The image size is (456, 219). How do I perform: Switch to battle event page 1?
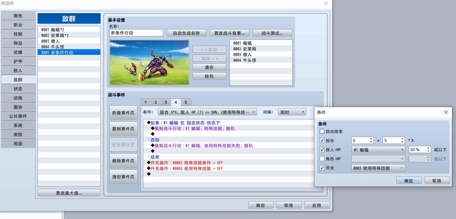point(146,102)
